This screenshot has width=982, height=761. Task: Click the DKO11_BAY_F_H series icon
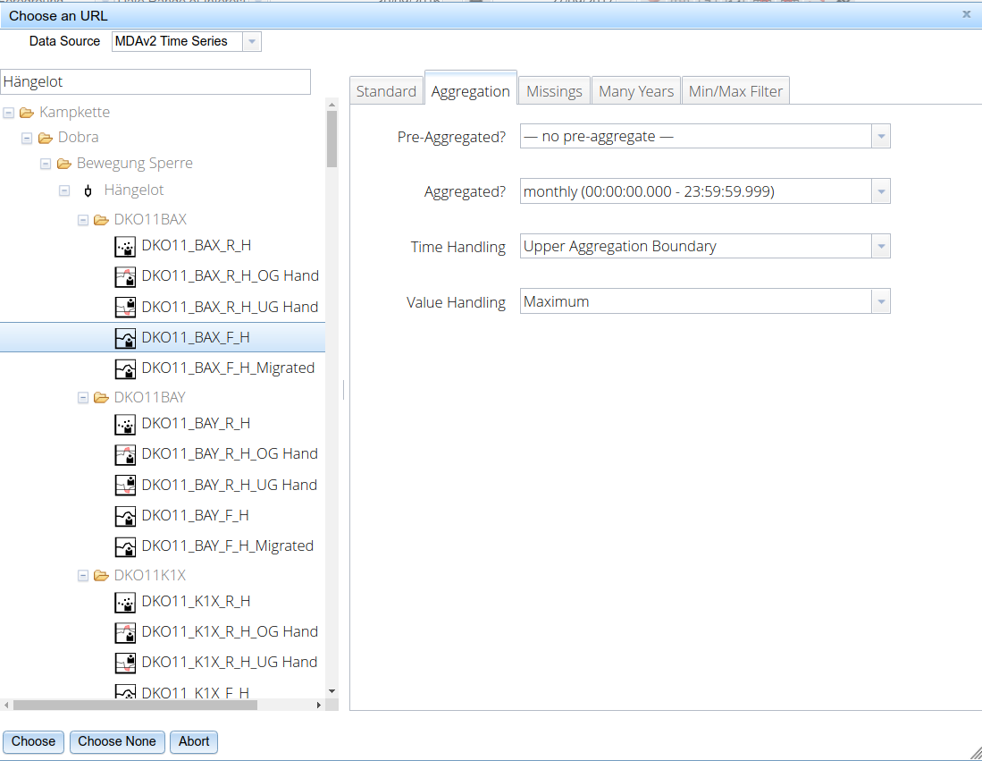pyautogui.click(x=126, y=516)
